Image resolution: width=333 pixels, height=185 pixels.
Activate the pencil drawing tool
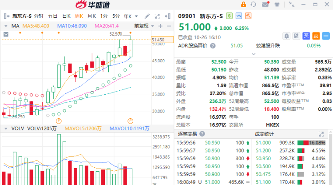pyautogui.click(x=147, y=16)
